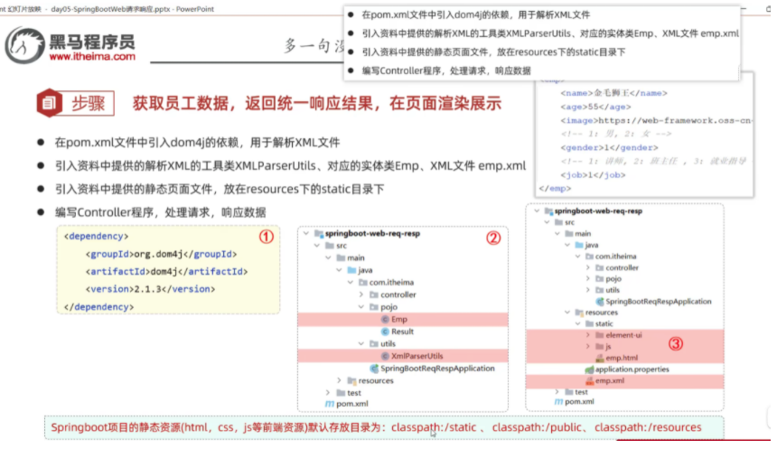Collapse springboot-web-req-resp root in middle tree
777x458 pixels.
coord(306,233)
